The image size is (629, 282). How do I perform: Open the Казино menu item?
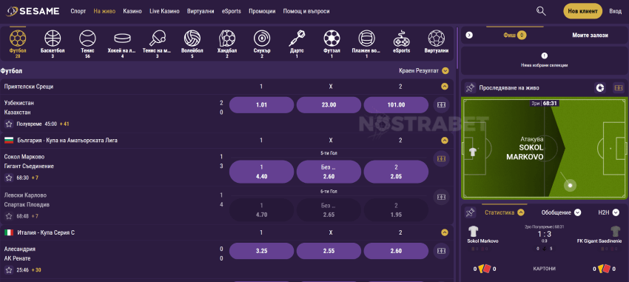coord(132,11)
